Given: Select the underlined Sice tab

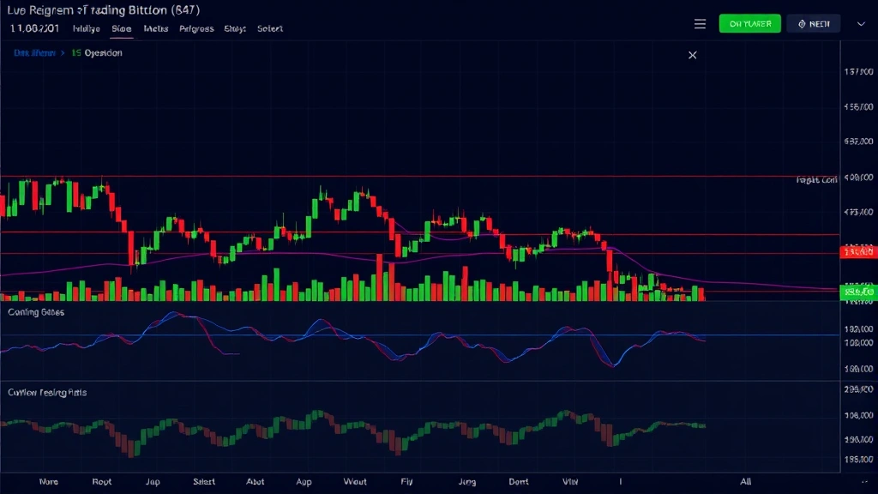Looking at the screenshot, I should [122, 28].
